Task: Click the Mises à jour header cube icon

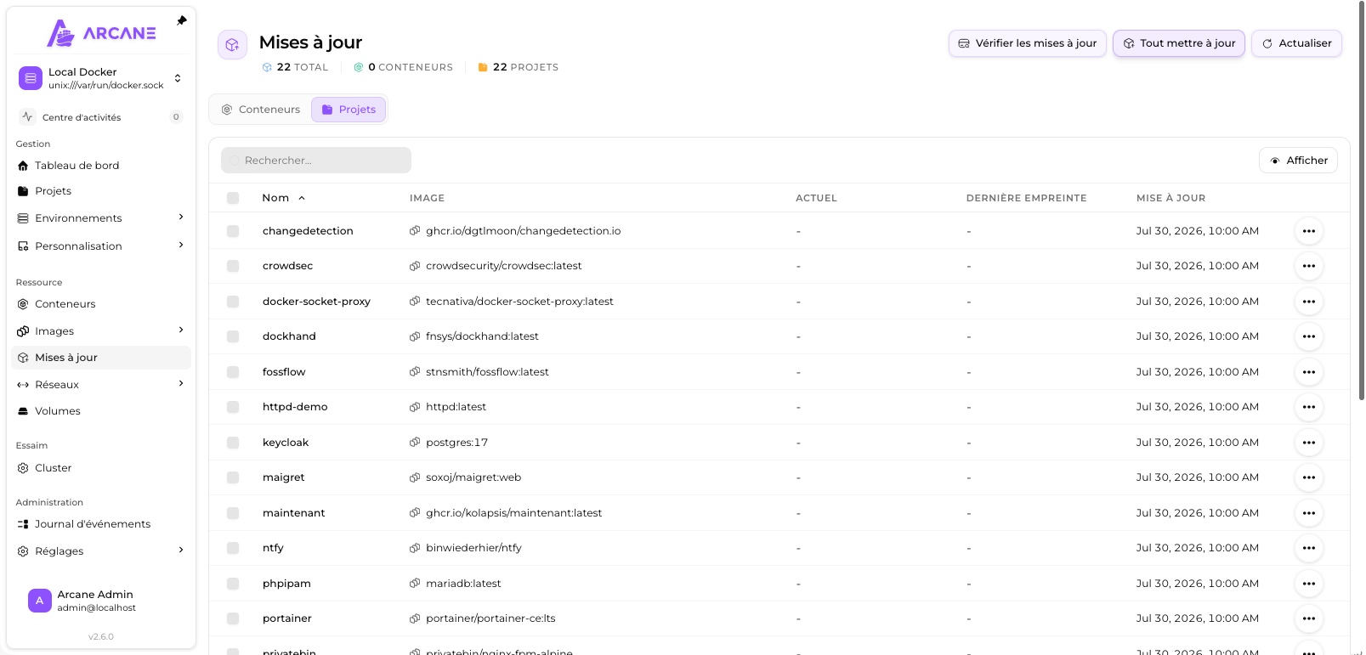Action: 232,45
